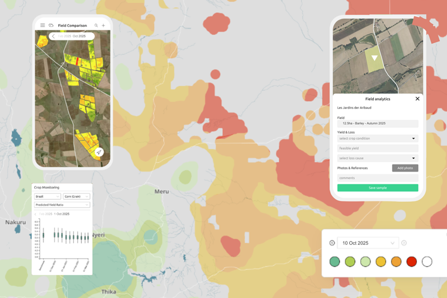Click the green Save sample button
The height and width of the screenshot is (298, 447).
[378, 188]
